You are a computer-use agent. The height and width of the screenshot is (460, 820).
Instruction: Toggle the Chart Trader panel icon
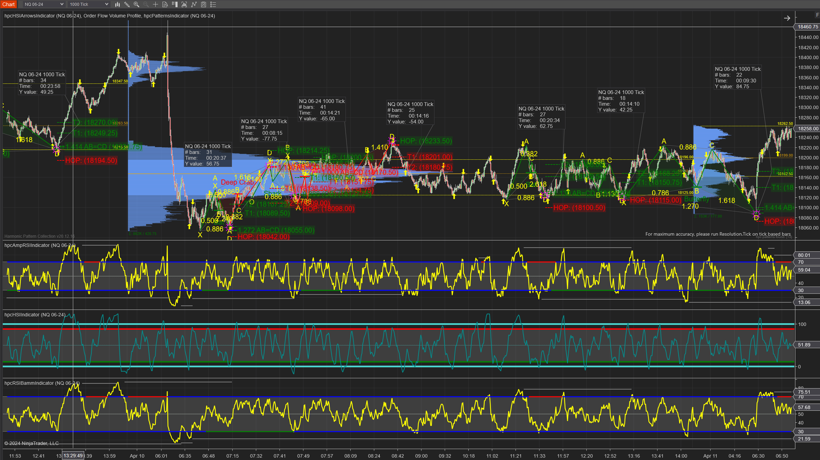pos(175,4)
